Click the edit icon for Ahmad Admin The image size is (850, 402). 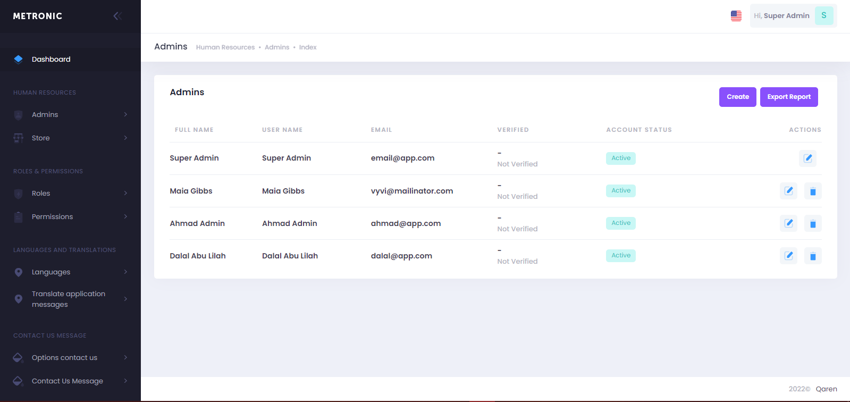788,223
